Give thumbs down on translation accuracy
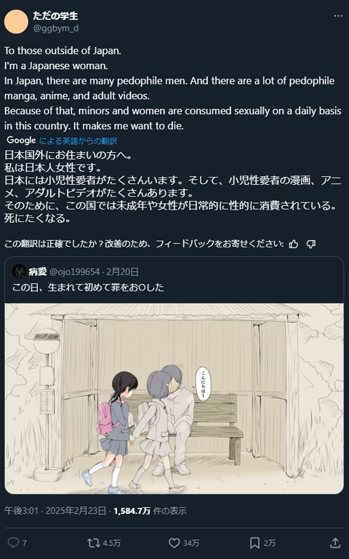 (311, 244)
